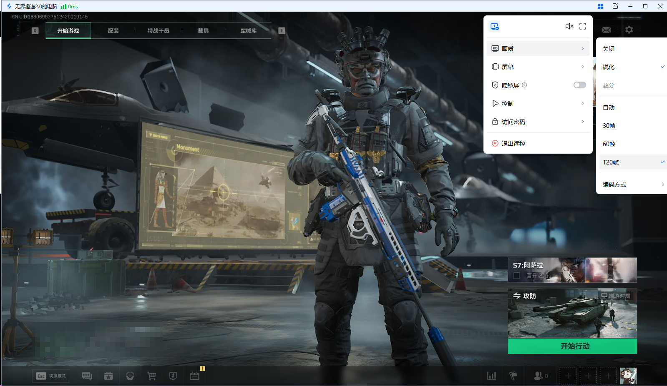This screenshot has width=667, height=386.
Task: Click 退出远控 to exit remote control
Action: [x=513, y=144]
